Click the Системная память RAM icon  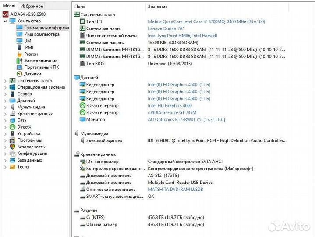[82, 43]
